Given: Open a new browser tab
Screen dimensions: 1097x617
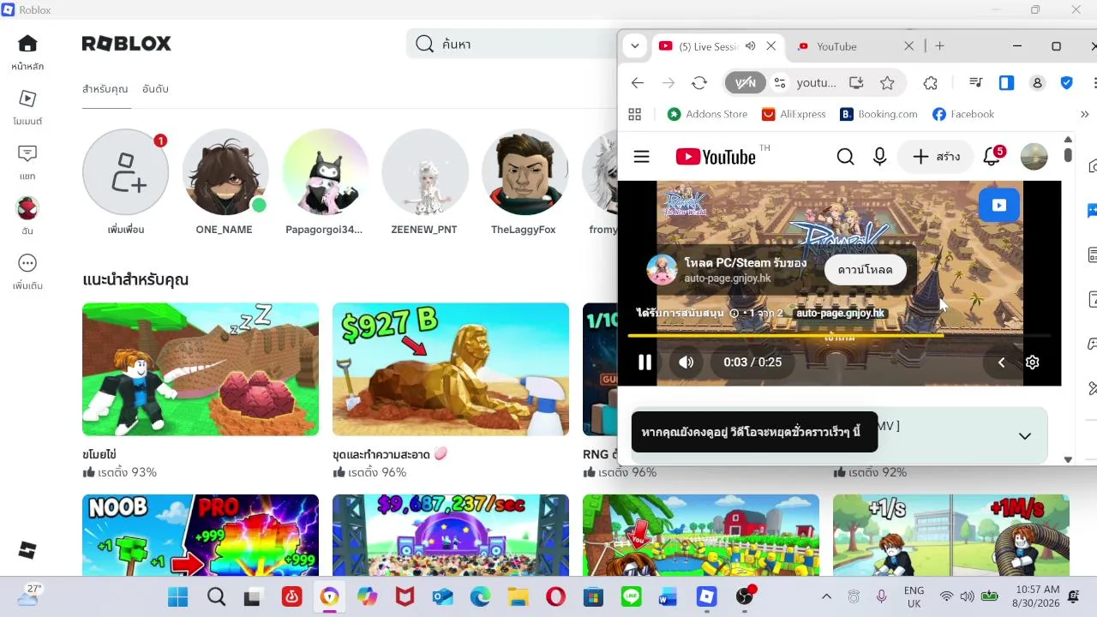Looking at the screenshot, I should (940, 46).
